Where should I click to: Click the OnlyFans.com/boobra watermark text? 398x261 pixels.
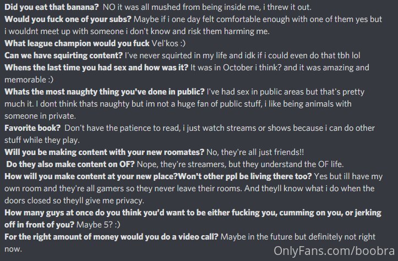334,251
